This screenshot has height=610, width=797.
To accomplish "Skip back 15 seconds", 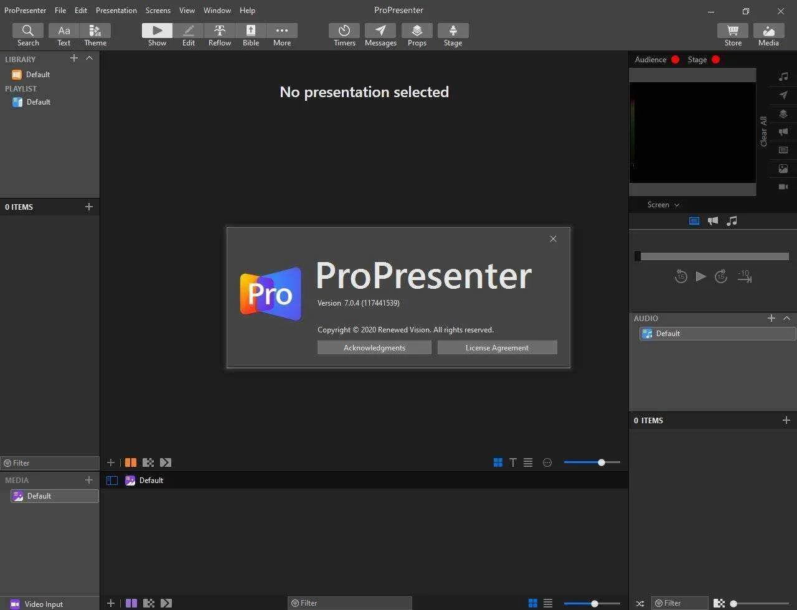I will coord(681,277).
